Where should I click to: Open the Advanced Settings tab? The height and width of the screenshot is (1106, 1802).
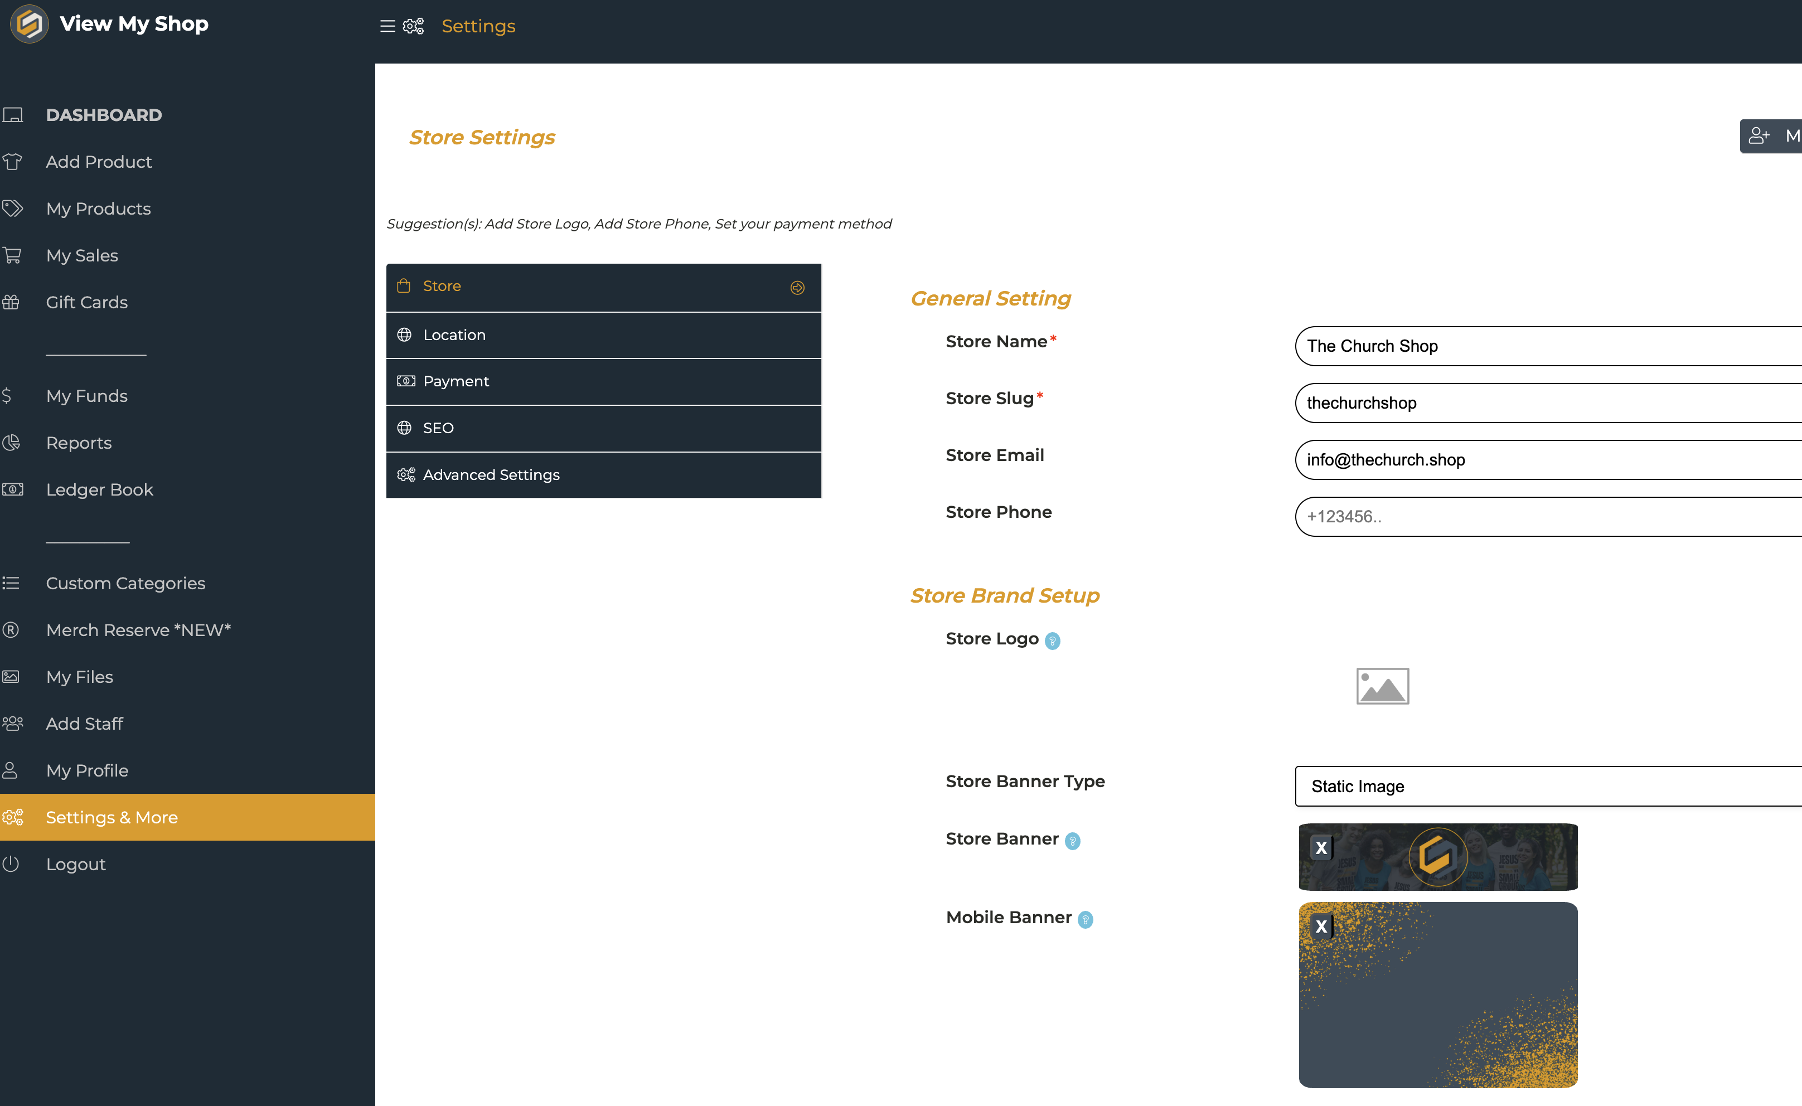click(x=604, y=476)
